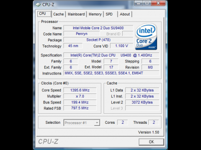Viewport: 201px width, 150px height.
Task: Click the L1 Data cache value
Action: [x=142, y=90]
